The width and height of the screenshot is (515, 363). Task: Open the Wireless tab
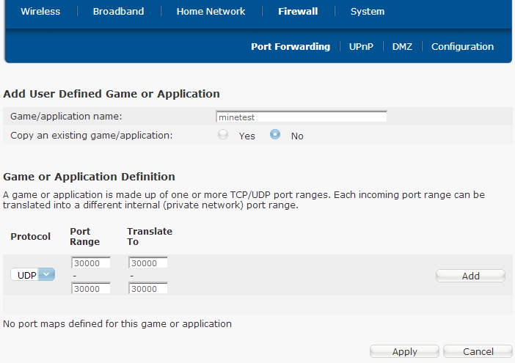(40, 12)
